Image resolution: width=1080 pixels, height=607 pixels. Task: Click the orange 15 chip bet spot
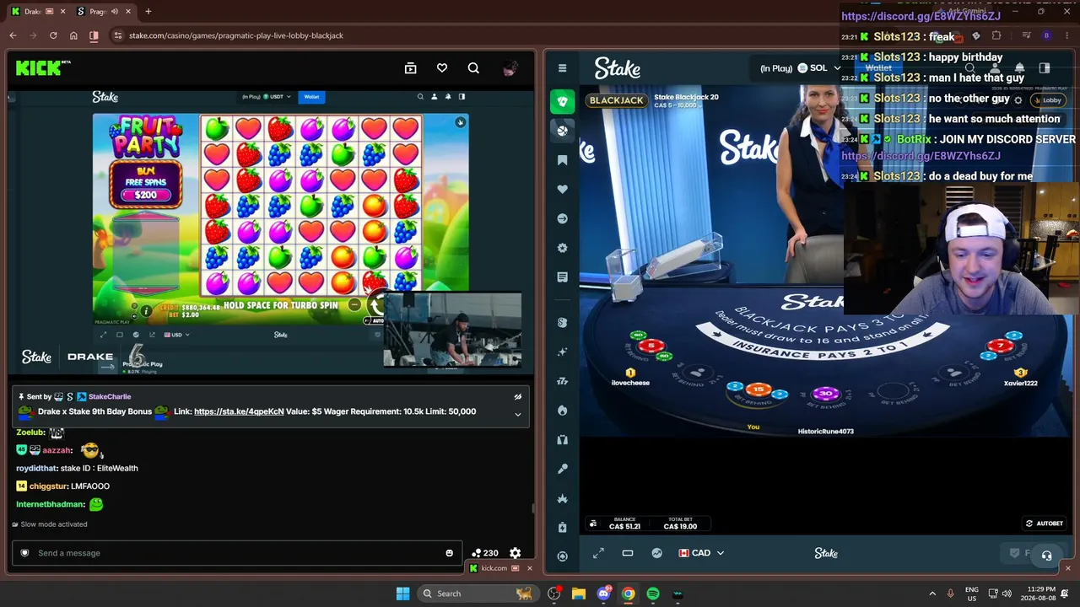758,390
